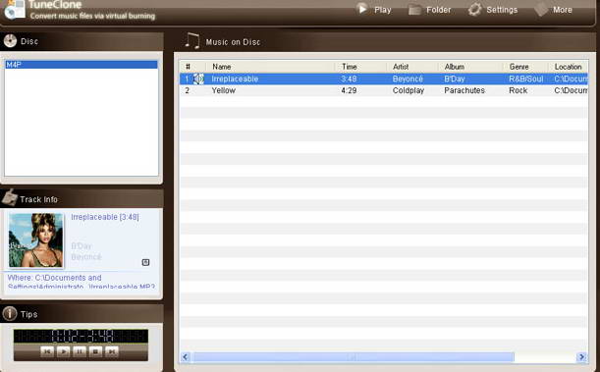600x372 pixels.
Task: Click left arrow of horizontal scrollbar
Action: (186, 357)
